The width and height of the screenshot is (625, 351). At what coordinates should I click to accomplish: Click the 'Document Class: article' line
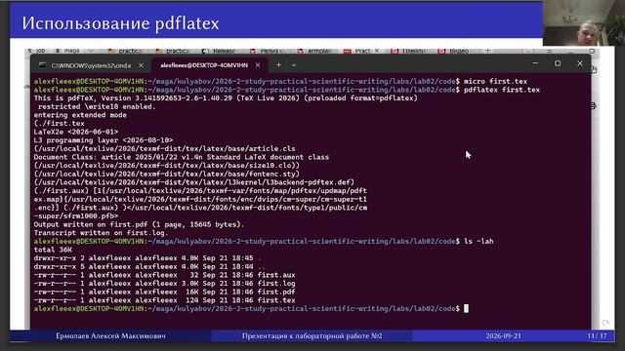pos(182,157)
